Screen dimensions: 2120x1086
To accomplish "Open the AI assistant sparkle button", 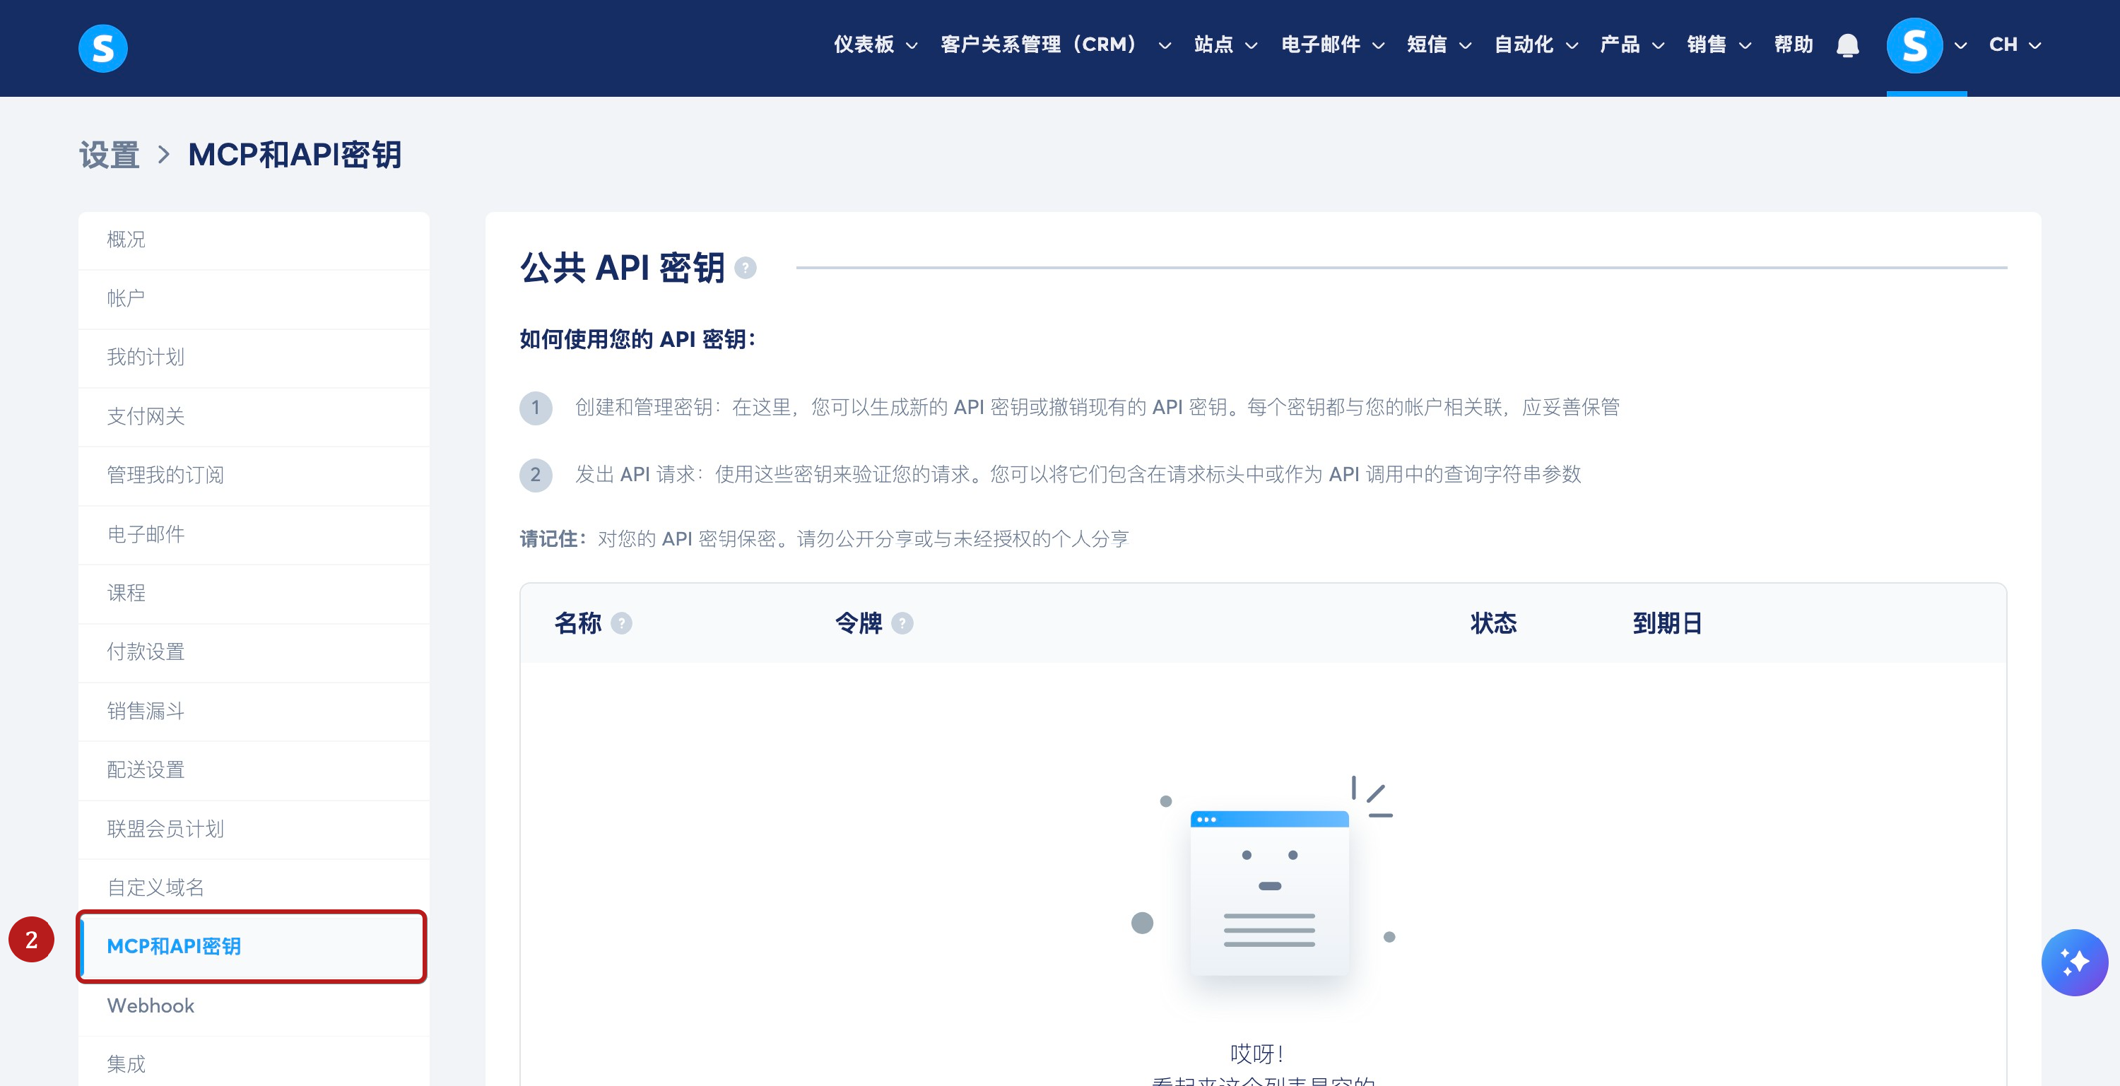I will [x=2073, y=961].
